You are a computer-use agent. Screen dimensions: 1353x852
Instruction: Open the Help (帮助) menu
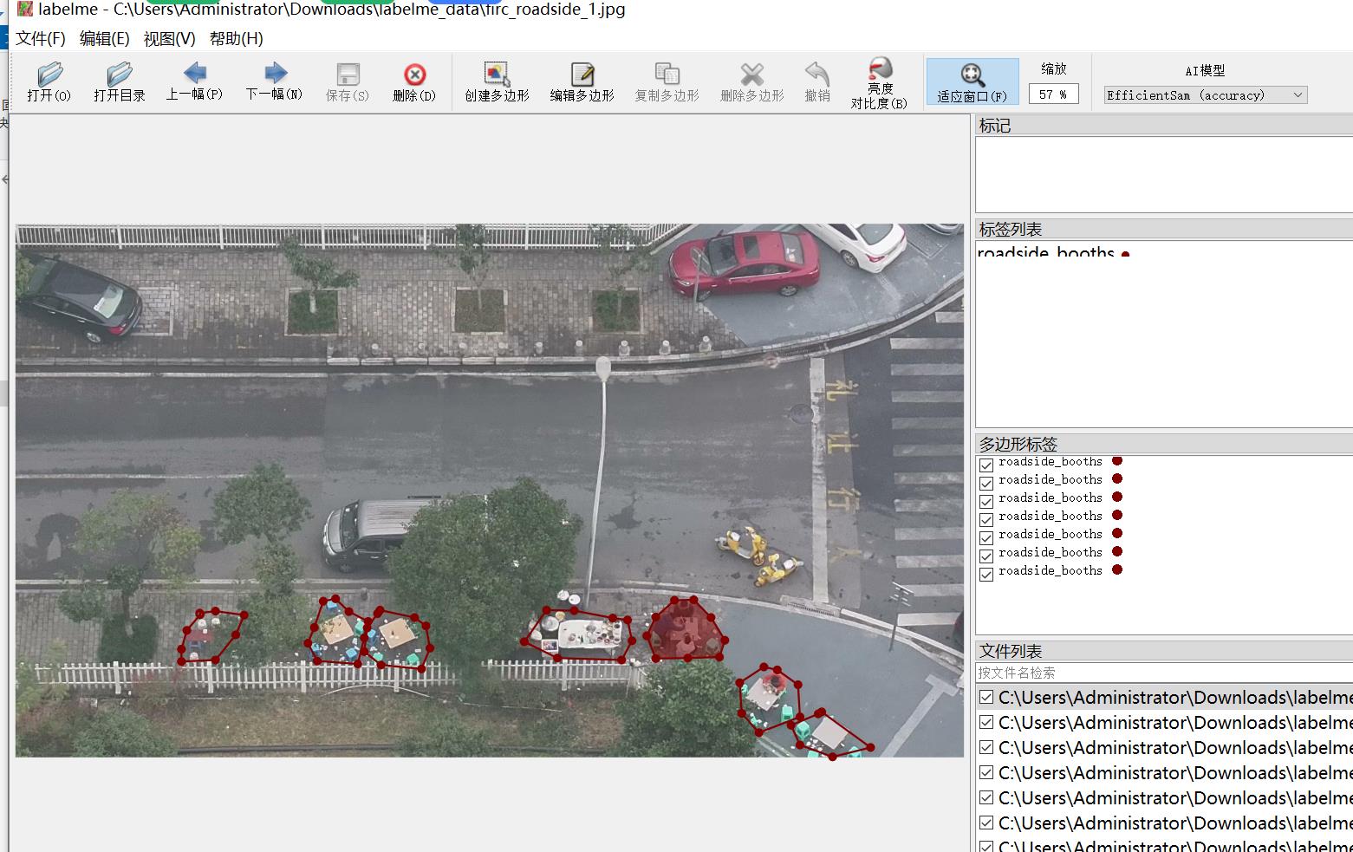[236, 39]
